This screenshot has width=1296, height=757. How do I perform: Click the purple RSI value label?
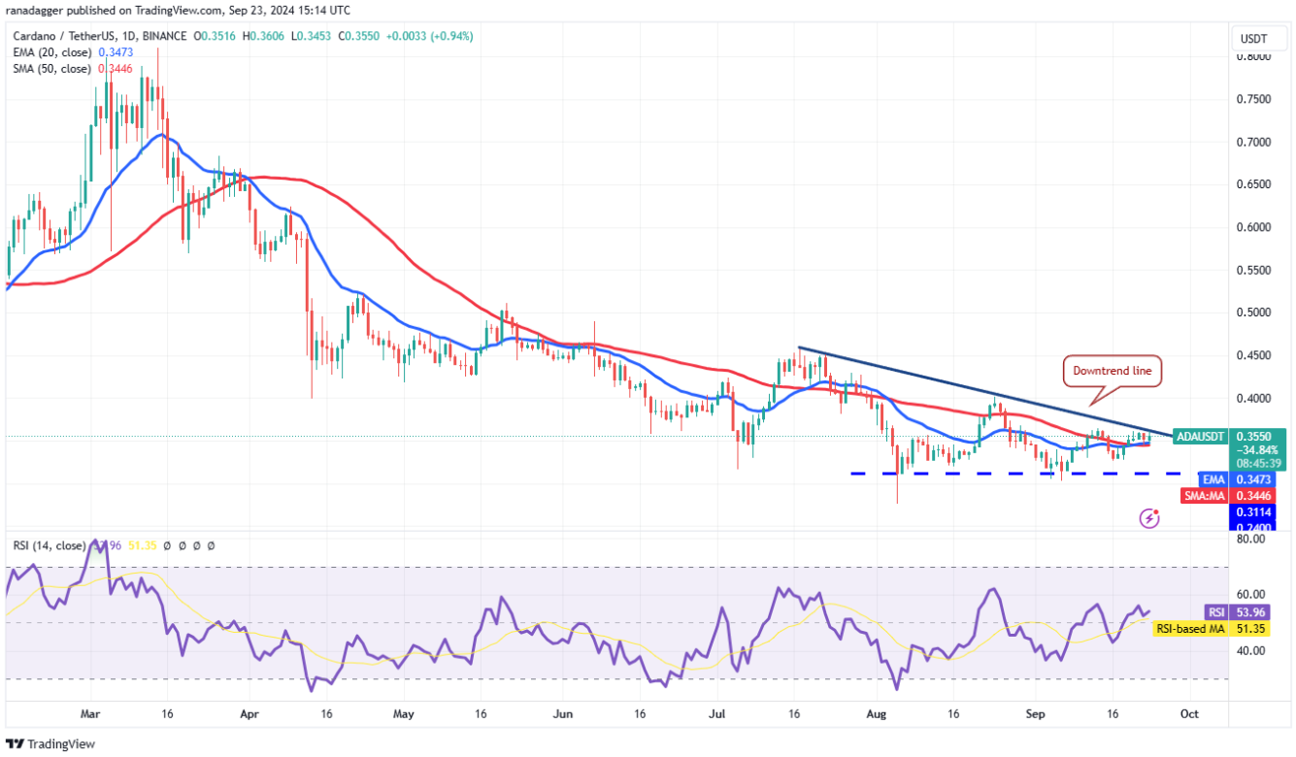[x=1215, y=611]
